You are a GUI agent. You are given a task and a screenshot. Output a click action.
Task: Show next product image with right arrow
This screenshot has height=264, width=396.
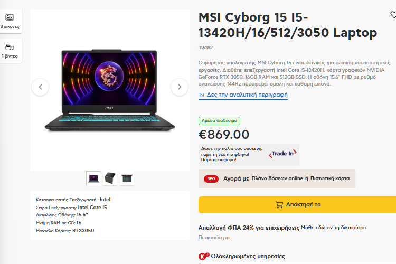click(x=180, y=87)
